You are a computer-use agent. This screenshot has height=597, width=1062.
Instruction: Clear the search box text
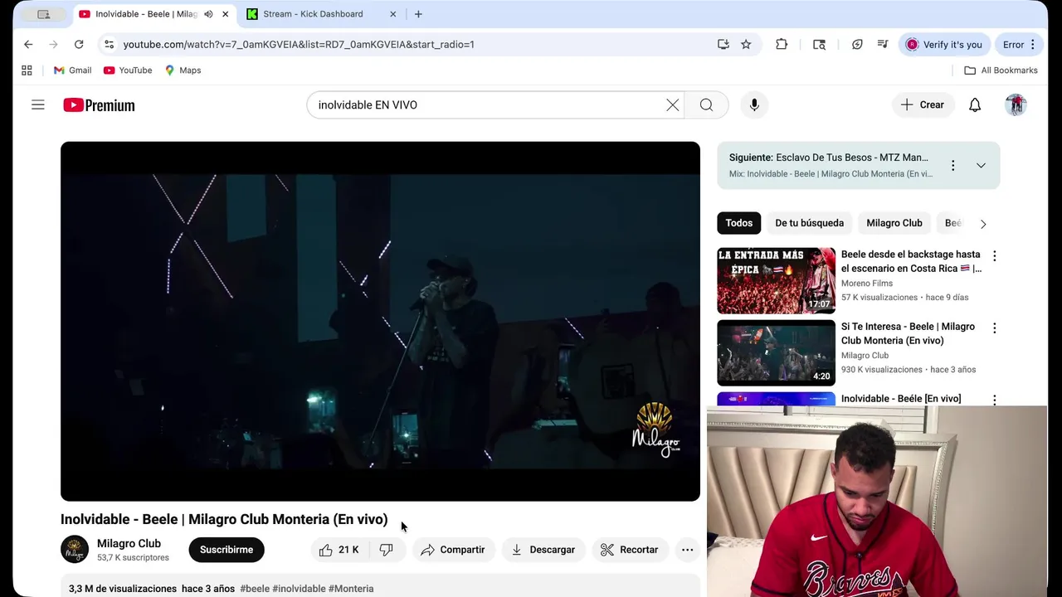pyautogui.click(x=672, y=104)
